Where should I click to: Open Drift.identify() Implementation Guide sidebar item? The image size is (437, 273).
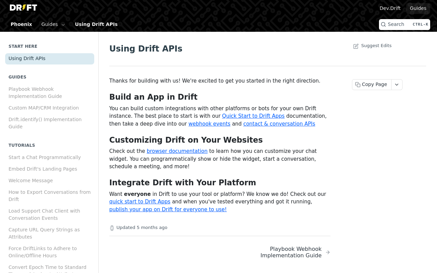pyautogui.click(x=50, y=123)
